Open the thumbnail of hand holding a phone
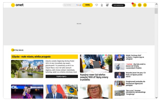161x101 pixels. click(x=96, y=64)
